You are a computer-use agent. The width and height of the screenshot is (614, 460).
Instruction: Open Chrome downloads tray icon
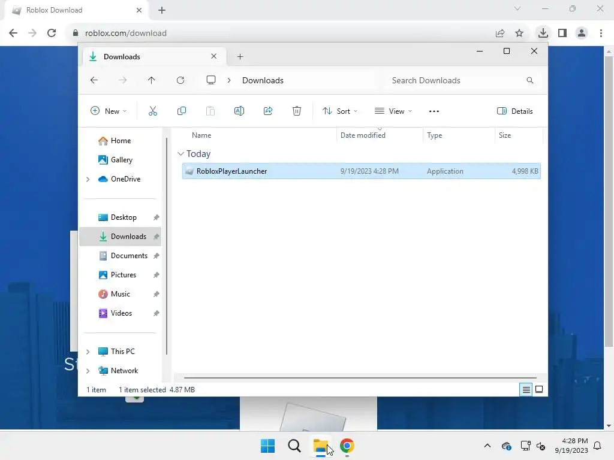click(543, 34)
